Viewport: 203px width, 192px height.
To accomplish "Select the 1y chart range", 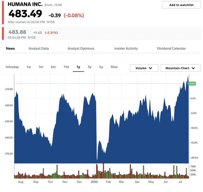I will pyautogui.click(x=78, y=67).
